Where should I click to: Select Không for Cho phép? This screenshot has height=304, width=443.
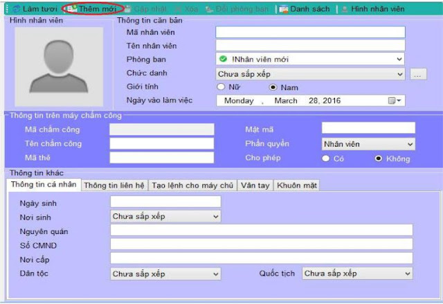[x=379, y=158]
